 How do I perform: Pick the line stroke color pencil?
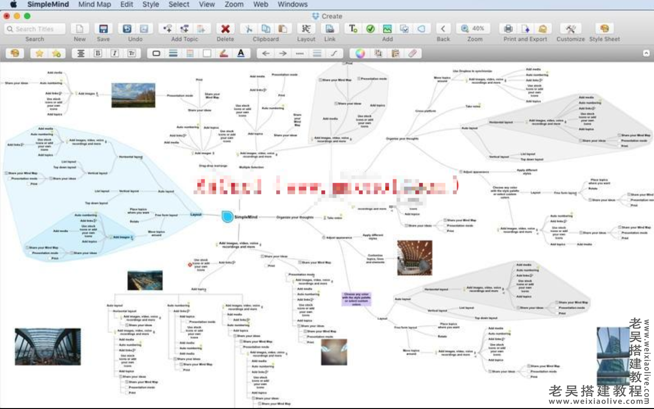224,53
